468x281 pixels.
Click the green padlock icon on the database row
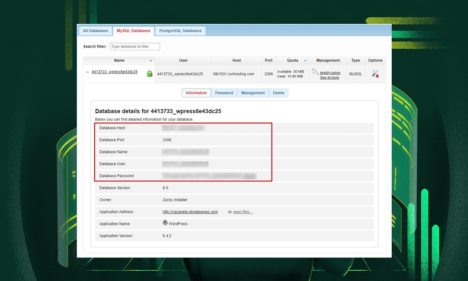pos(149,73)
